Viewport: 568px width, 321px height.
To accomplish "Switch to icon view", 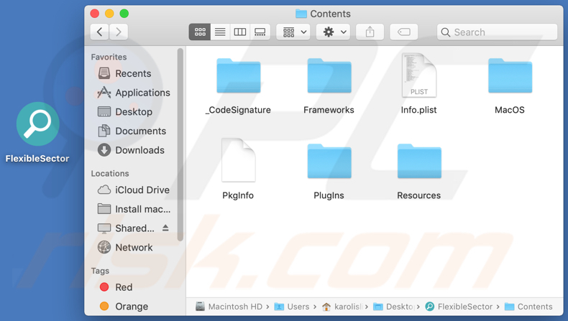I will (x=200, y=32).
